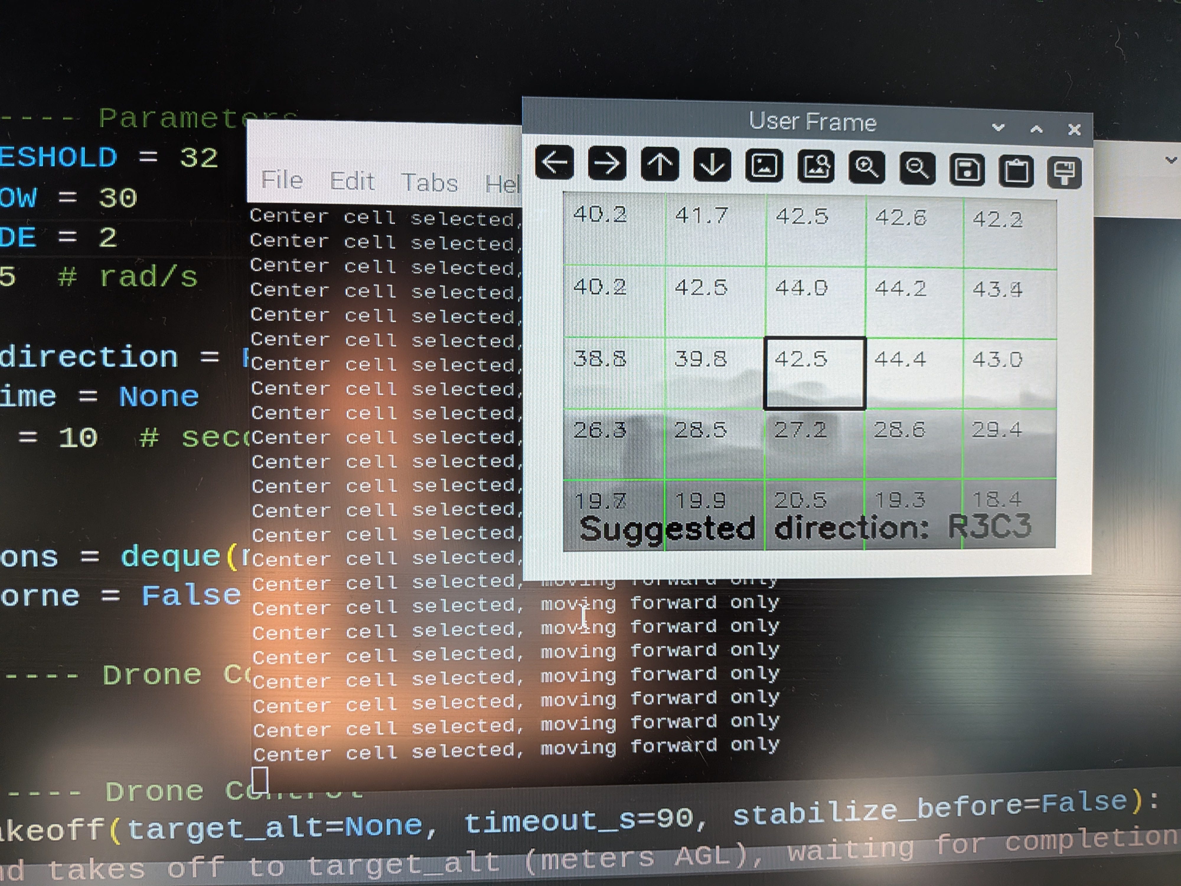Click the original-size image icon
The width and height of the screenshot is (1181, 886).
coord(764,166)
